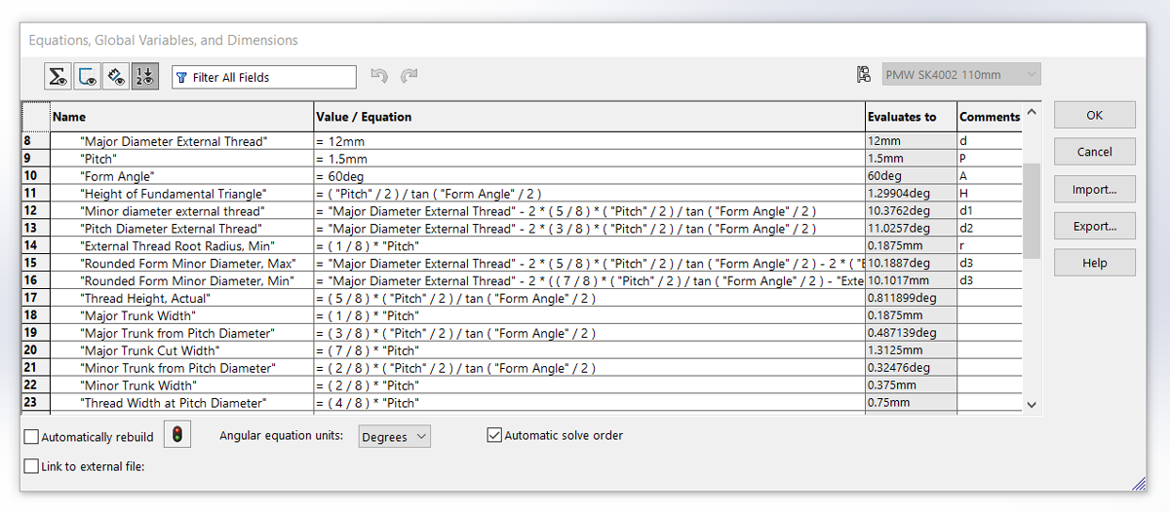Click the Undo arrow icon
1170x512 pixels.
pyautogui.click(x=380, y=76)
